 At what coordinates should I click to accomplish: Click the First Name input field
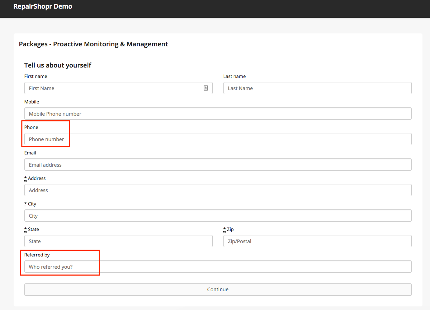(x=118, y=88)
